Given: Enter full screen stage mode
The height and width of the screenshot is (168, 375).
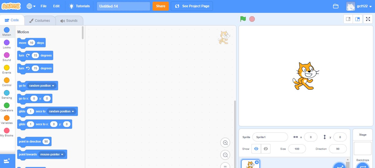Looking at the screenshot, I should click(x=368, y=19).
